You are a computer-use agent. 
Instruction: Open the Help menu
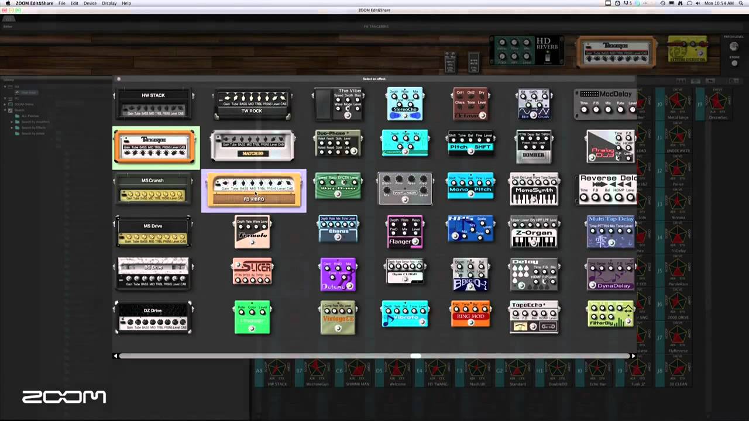click(x=126, y=4)
